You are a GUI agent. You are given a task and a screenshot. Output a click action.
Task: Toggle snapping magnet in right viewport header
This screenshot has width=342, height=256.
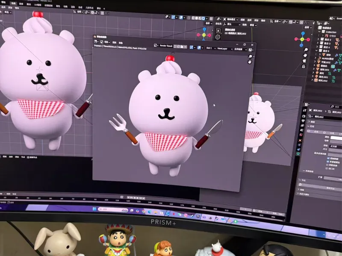coord(291,22)
